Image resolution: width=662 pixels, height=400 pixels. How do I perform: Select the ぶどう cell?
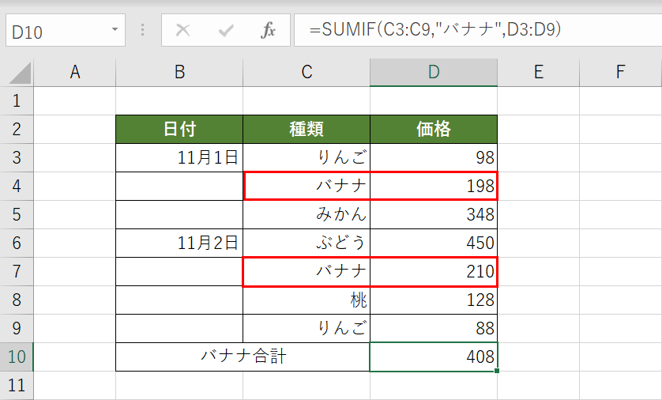(x=307, y=243)
